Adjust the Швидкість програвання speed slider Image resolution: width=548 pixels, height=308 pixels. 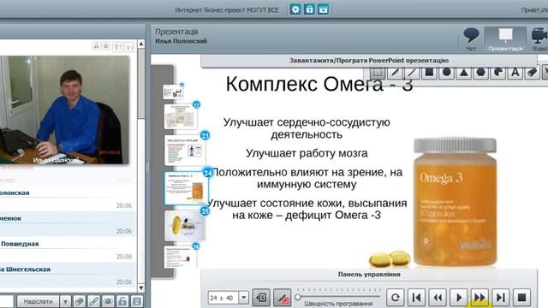(298, 297)
